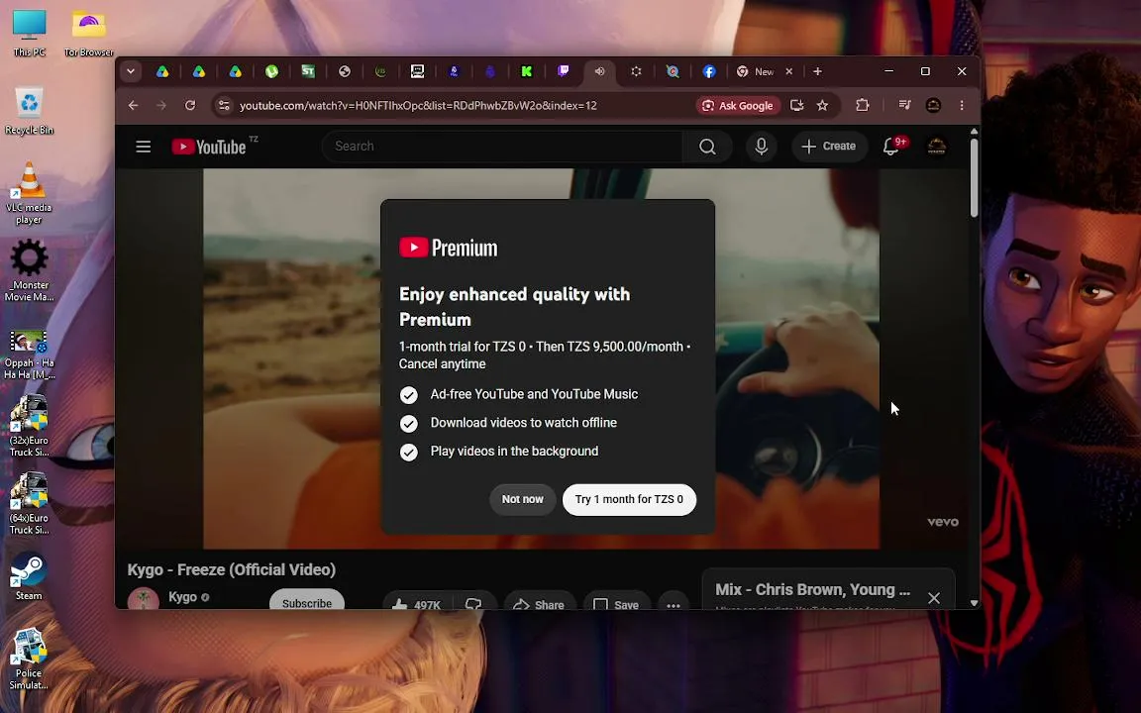Start voice search with microphone icon
Viewport: 1141px width, 713px height.
click(761, 147)
